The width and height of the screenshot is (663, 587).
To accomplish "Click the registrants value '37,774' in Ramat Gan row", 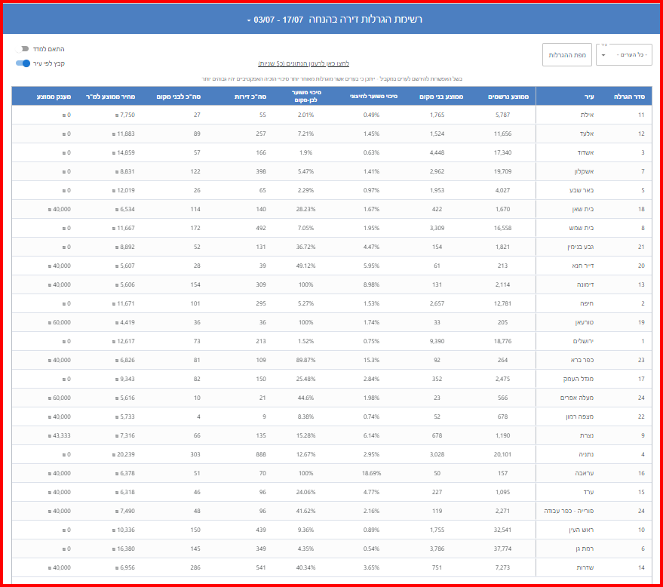I will pos(503,549).
